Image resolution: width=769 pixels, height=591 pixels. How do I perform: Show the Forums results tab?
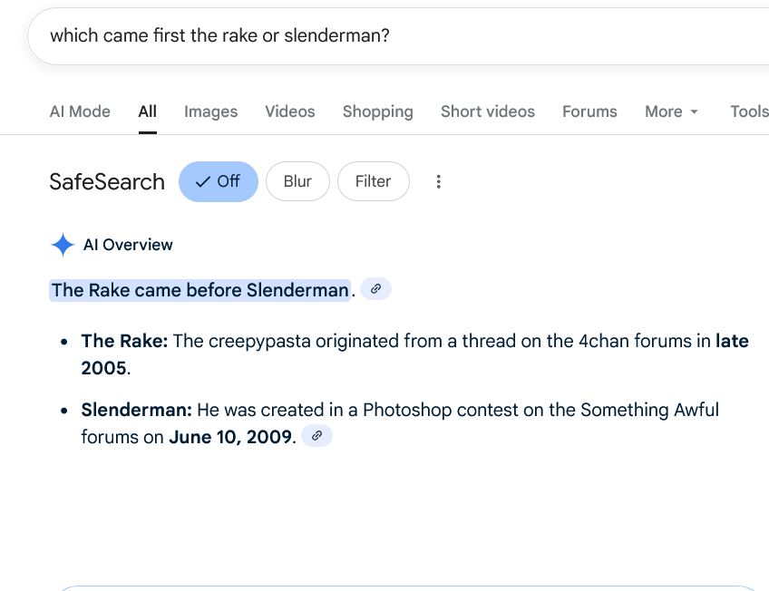tap(589, 111)
